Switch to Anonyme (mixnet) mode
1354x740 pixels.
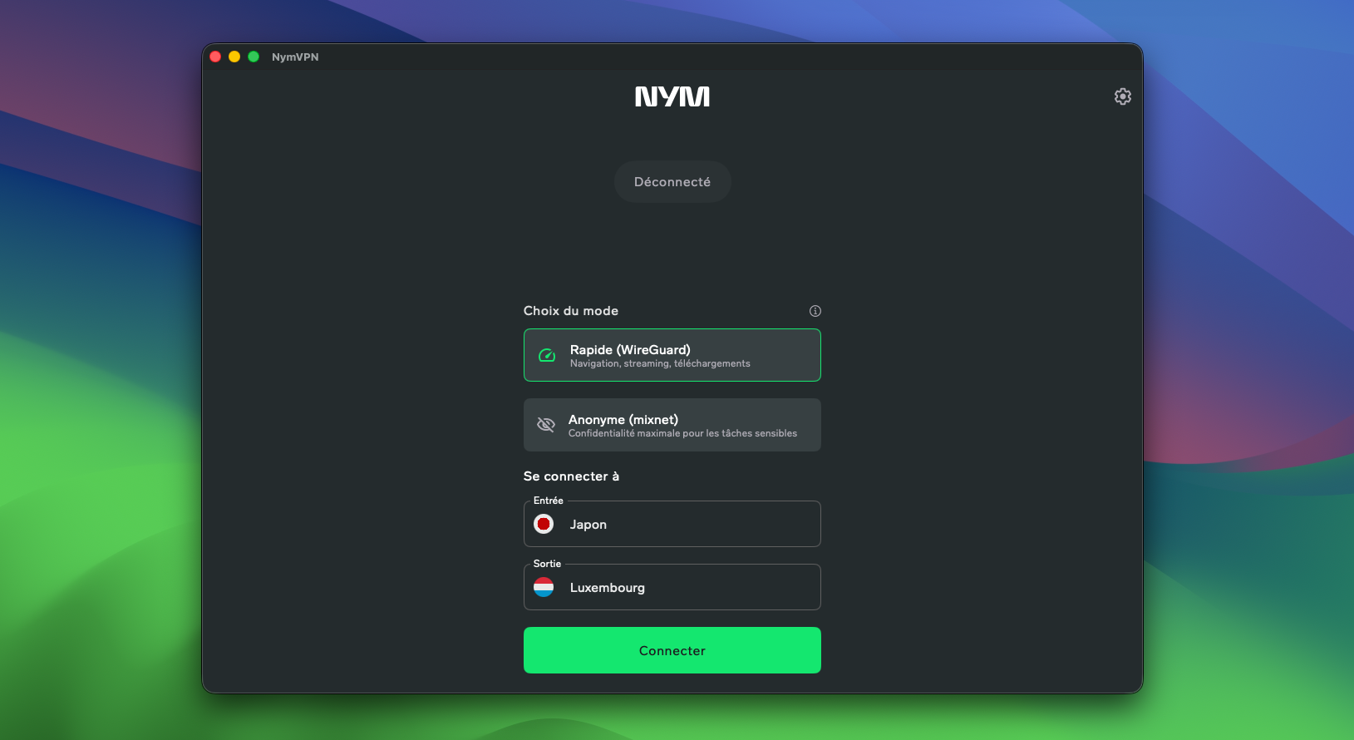tap(672, 425)
